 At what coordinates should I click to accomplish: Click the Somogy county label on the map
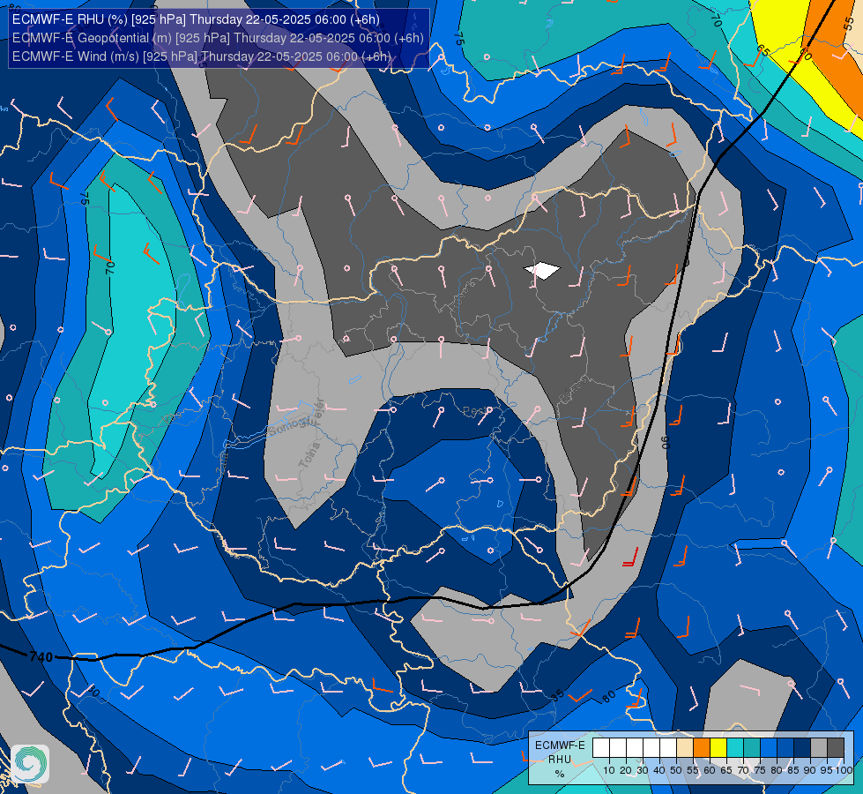coord(293,425)
